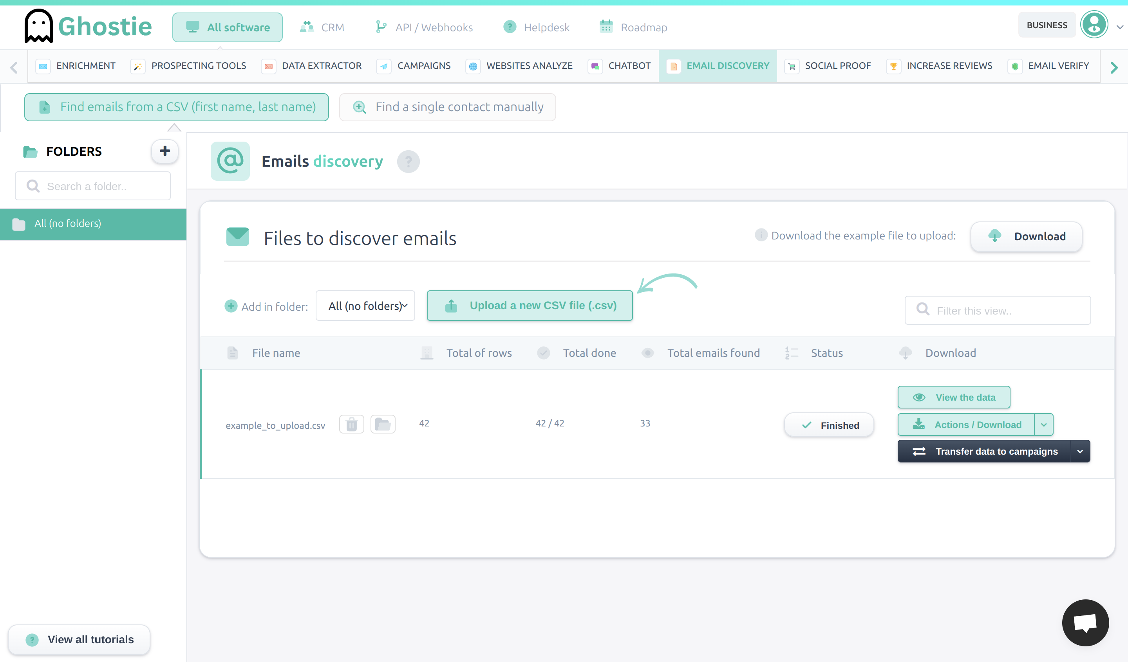Open the Data Extractor tab
The width and height of the screenshot is (1128, 662).
(x=311, y=66)
